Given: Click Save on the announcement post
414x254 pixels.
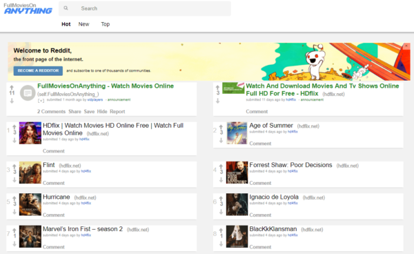Looking at the screenshot, I should tap(89, 111).
